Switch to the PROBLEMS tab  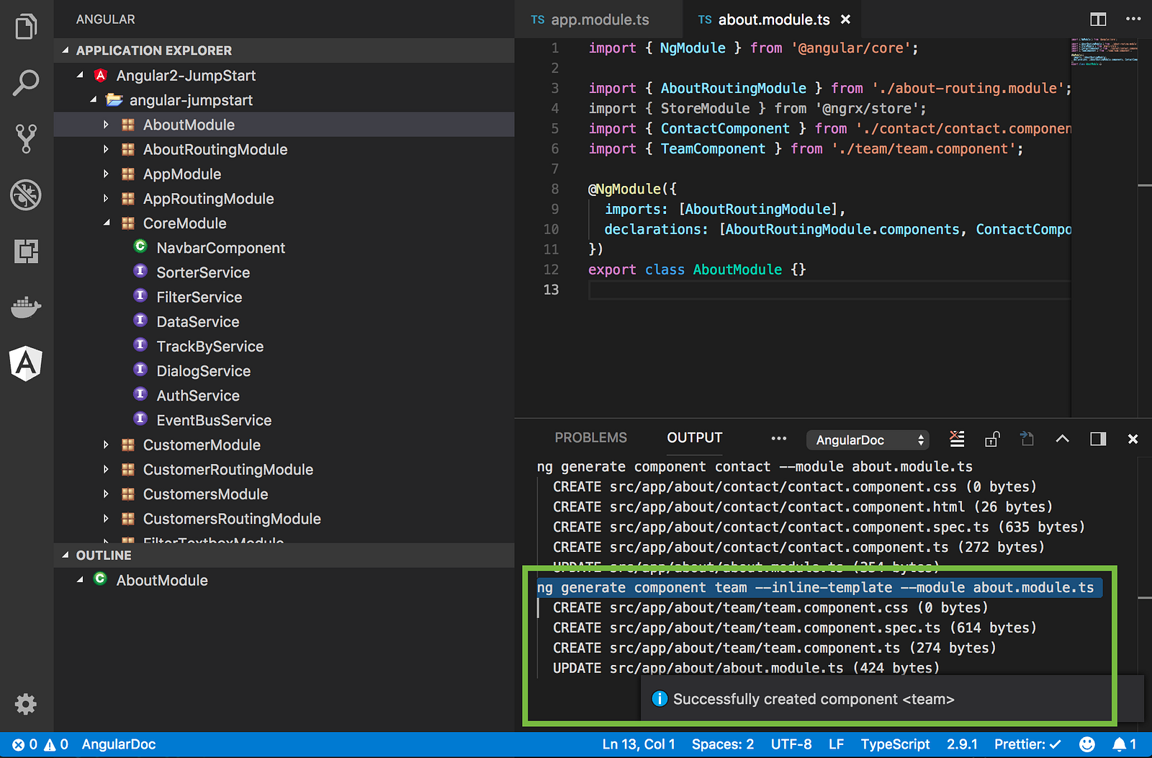pyautogui.click(x=590, y=438)
